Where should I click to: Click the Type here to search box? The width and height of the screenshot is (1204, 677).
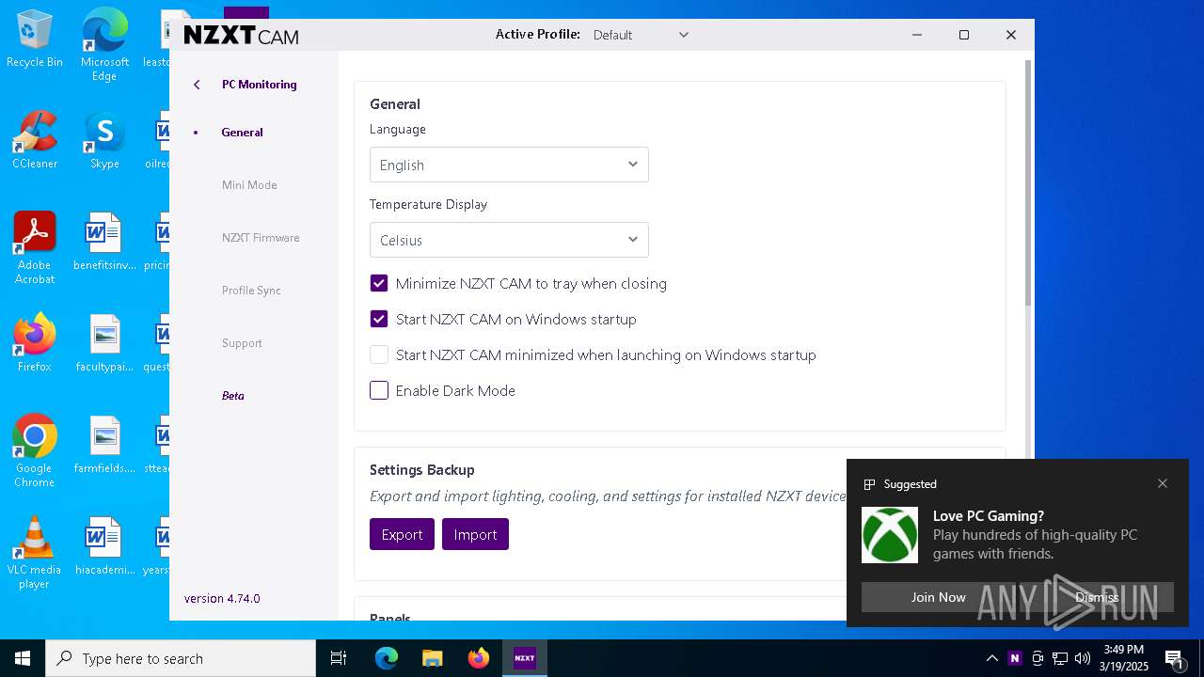[181, 658]
